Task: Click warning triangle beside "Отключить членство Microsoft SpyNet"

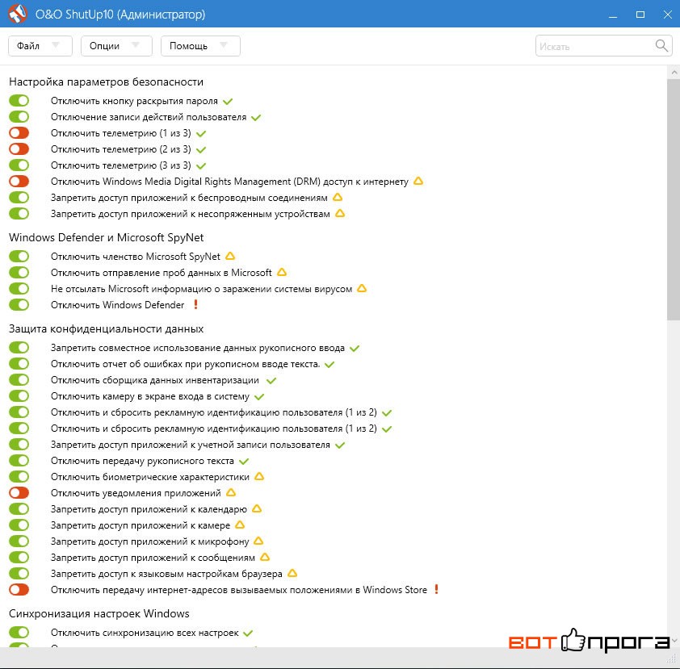Action: [x=230, y=256]
